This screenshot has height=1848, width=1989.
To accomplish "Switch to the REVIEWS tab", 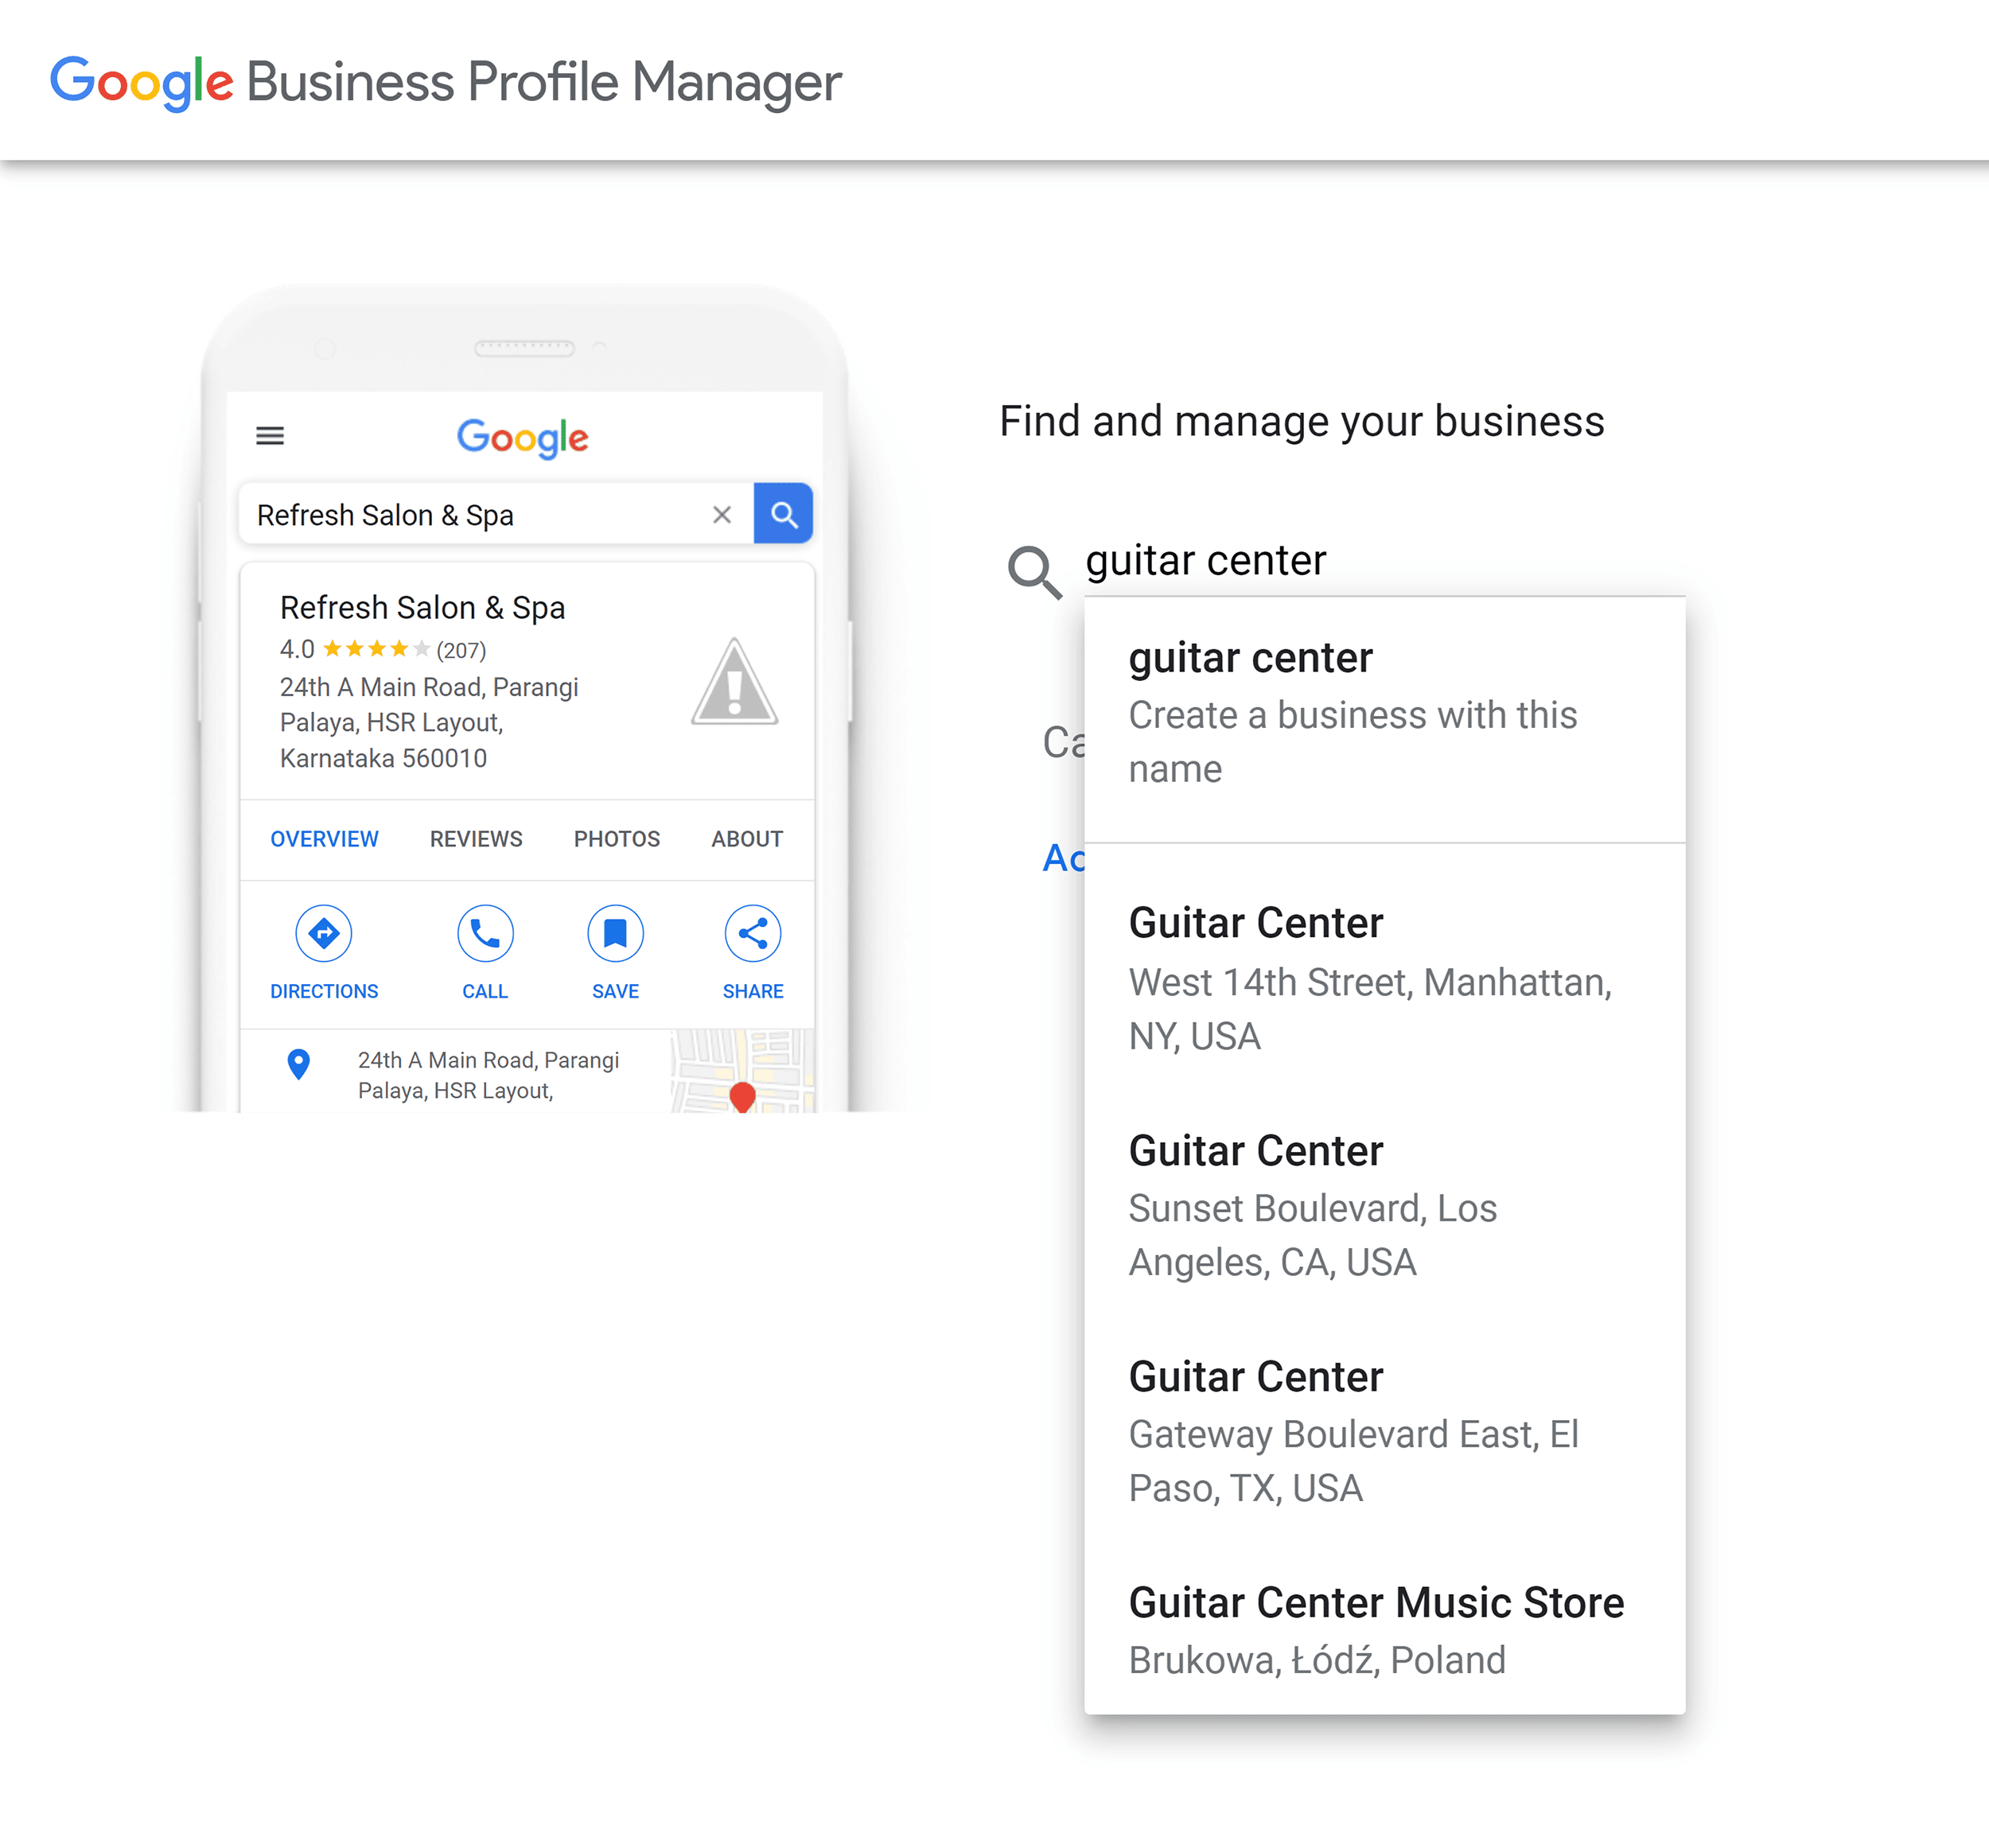I will tap(476, 839).
